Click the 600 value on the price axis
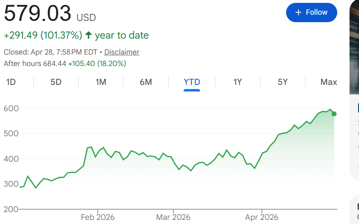 tap(12, 108)
